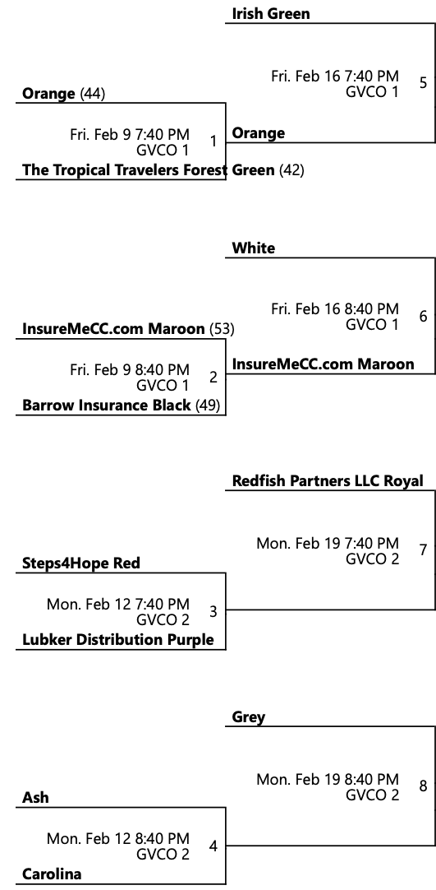Viewport: 436px width, 890px height.
Task: Click game number 2 label
Action: pos(213,377)
